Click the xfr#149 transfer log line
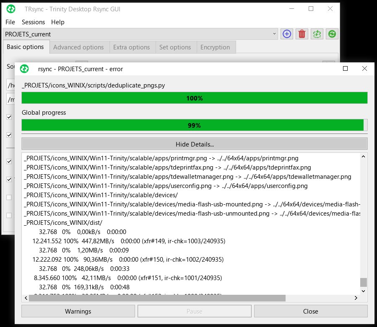 (x=129, y=241)
